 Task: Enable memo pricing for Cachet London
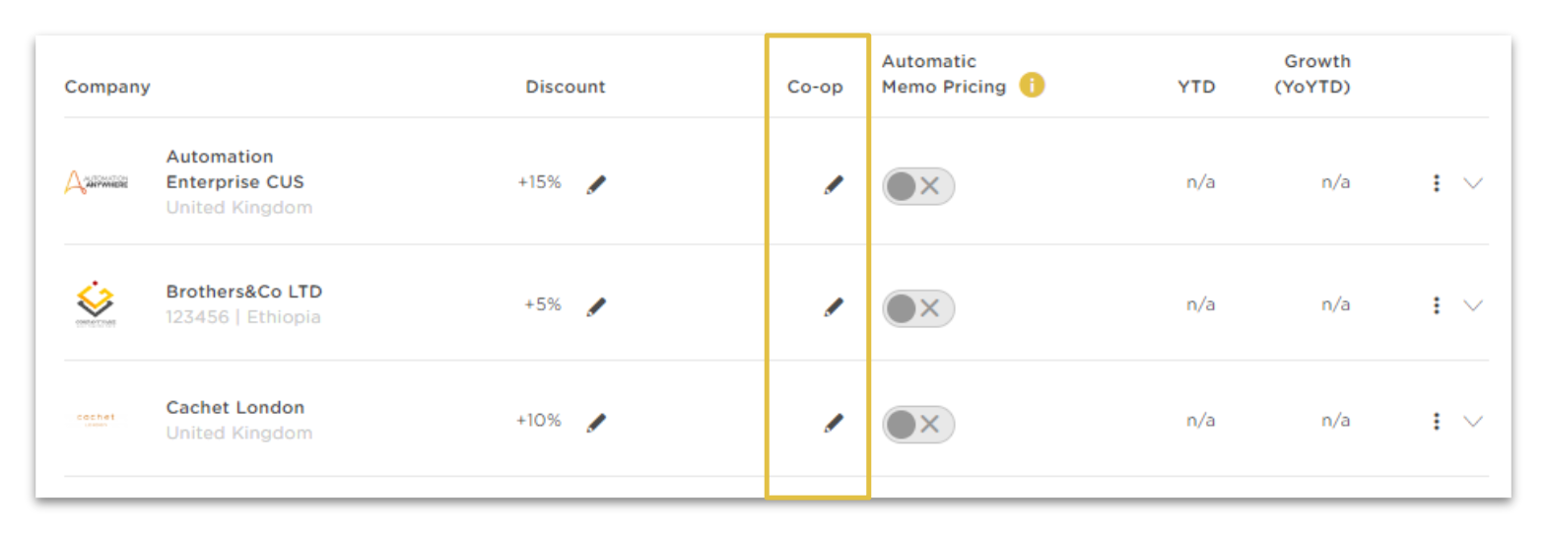coord(918,425)
